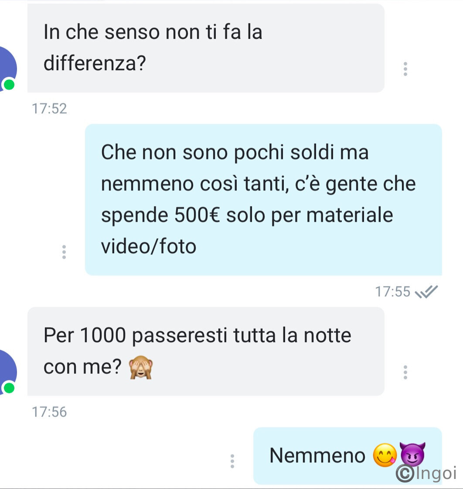Click the yellow tongue-out yum emoji
Image resolution: width=463 pixels, height=489 pixels.
click(x=385, y=455)
